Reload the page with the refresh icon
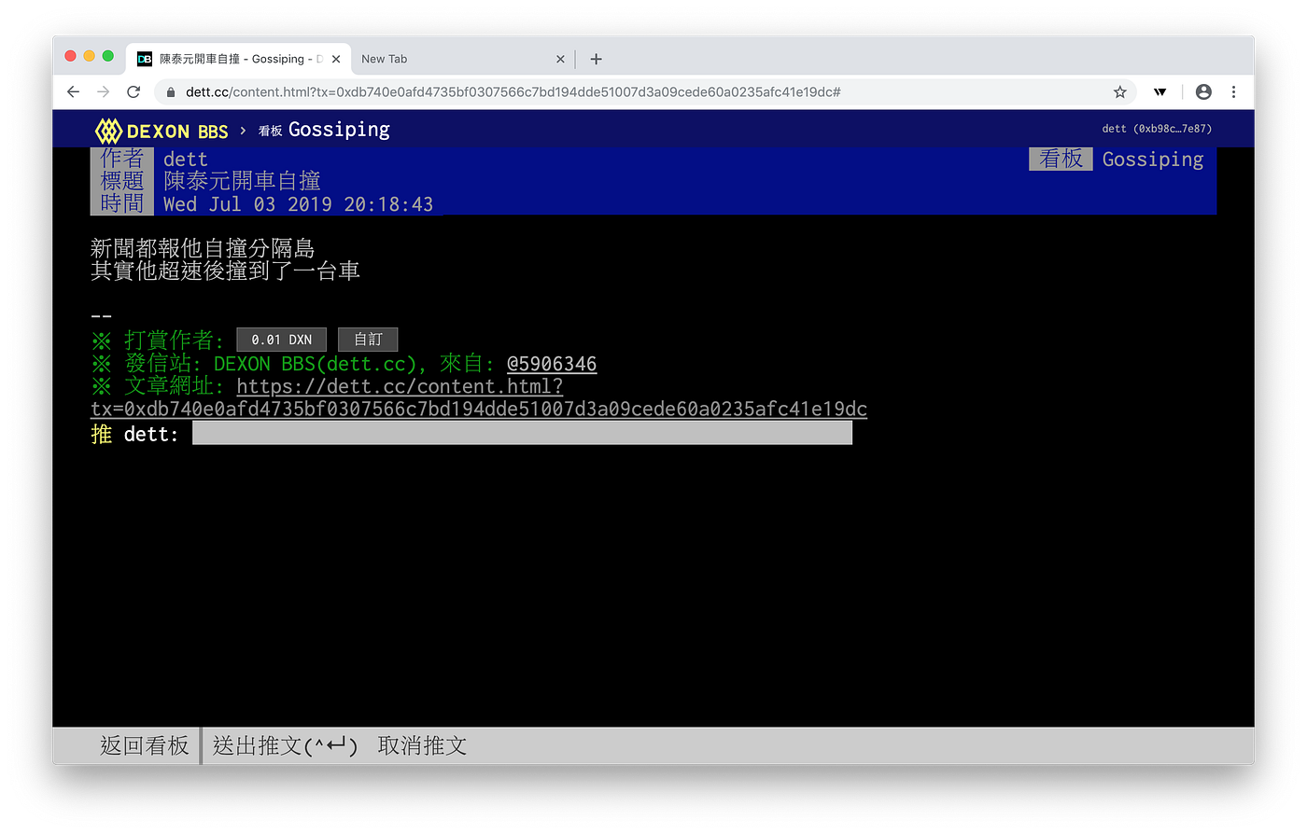 coord(134,91)
